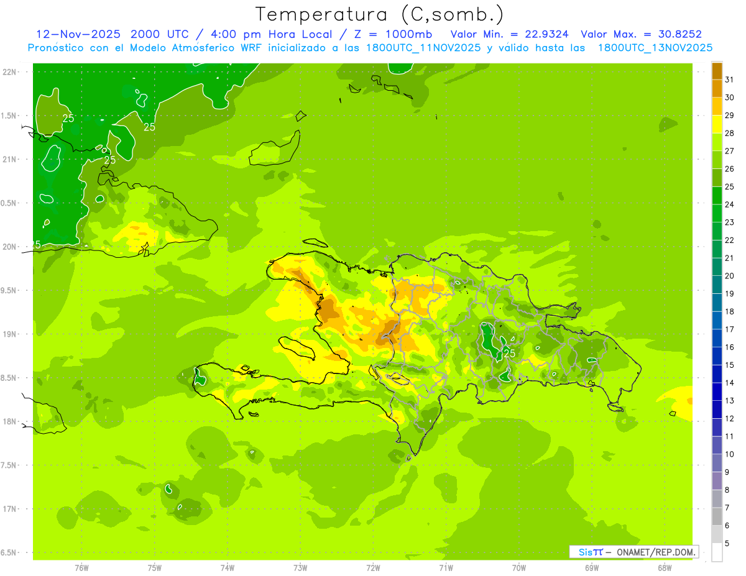Image resolution: width=746 pixels, height=576 pixels.
Task: Click the '9.5N' latitude axis label
Action: click(x=9, y=291)
